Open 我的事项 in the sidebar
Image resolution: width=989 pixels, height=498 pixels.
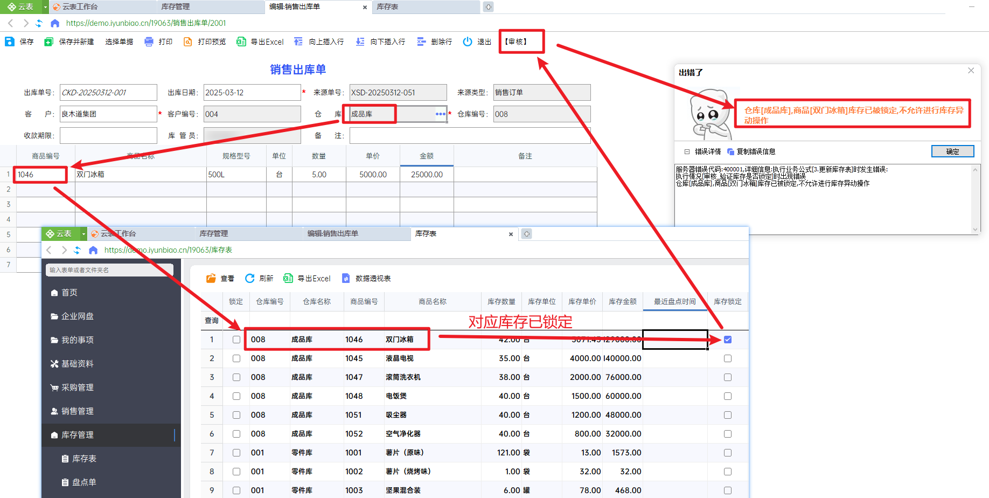(x=111, y=340)
